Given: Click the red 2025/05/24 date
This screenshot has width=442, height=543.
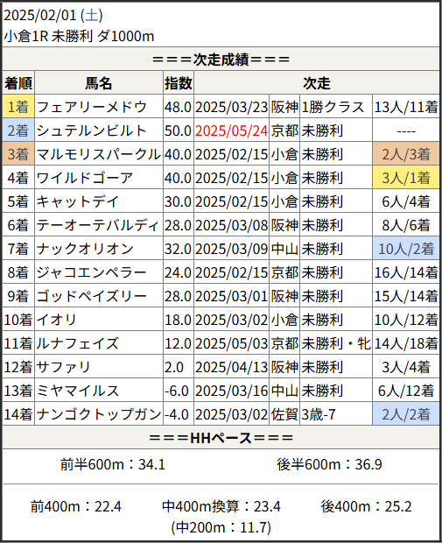Looking at the screenshot, I should (x=231, y=130).
